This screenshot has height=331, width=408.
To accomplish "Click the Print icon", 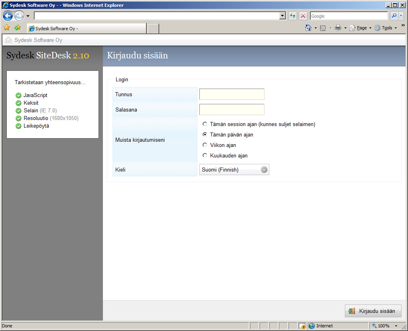I will pos(338,28).
